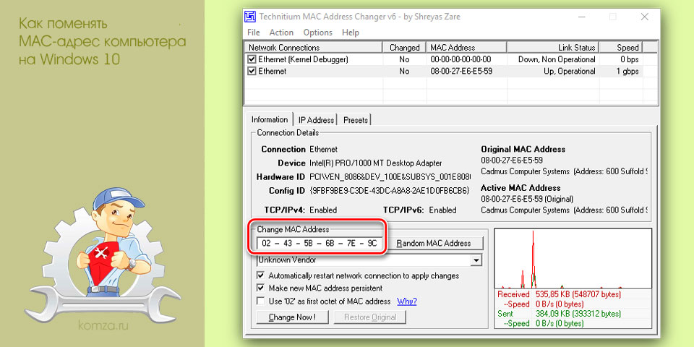
Task: Sort by MAC Address column header
Action: click(466, 48)
